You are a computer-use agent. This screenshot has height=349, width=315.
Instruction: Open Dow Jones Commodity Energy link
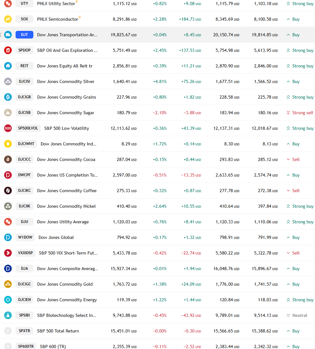67,300
